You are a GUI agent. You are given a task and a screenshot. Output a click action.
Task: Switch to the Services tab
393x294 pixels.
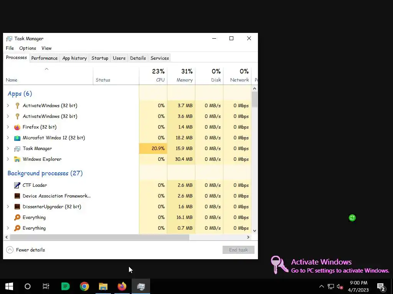159,58
